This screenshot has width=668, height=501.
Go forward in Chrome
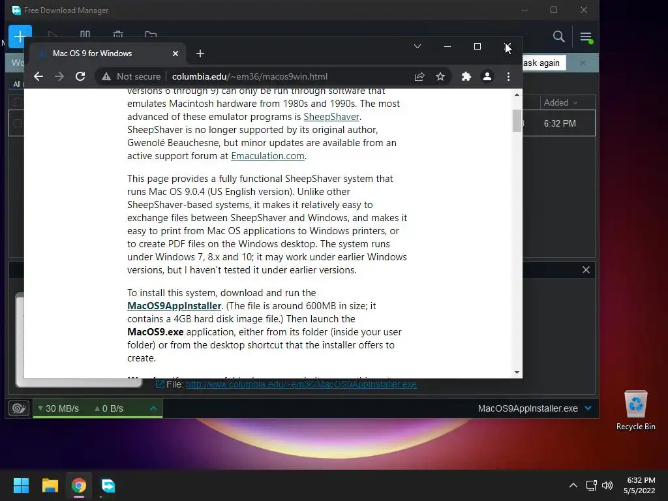pyautogui.click(x=59, y=77)
